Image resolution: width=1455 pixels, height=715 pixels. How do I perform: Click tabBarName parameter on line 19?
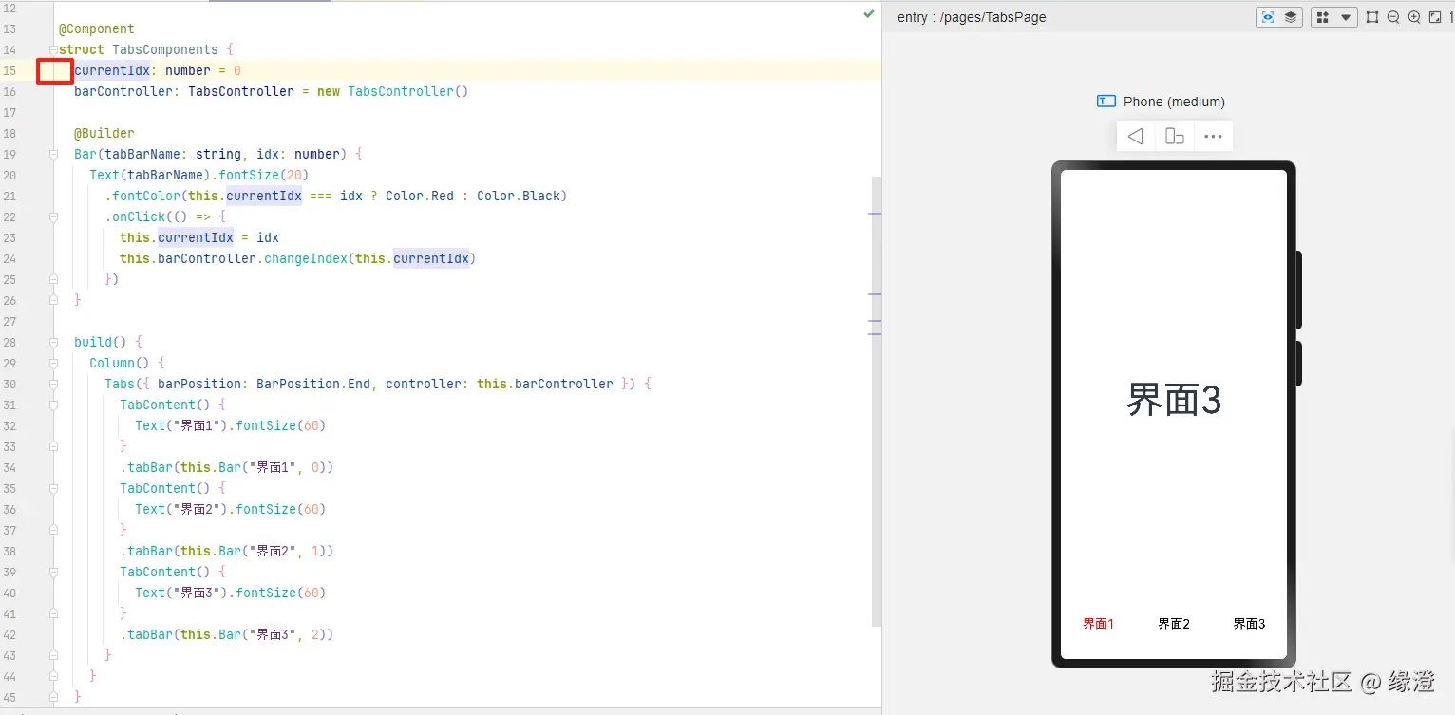pyautogui.click(x=146, y=154)
